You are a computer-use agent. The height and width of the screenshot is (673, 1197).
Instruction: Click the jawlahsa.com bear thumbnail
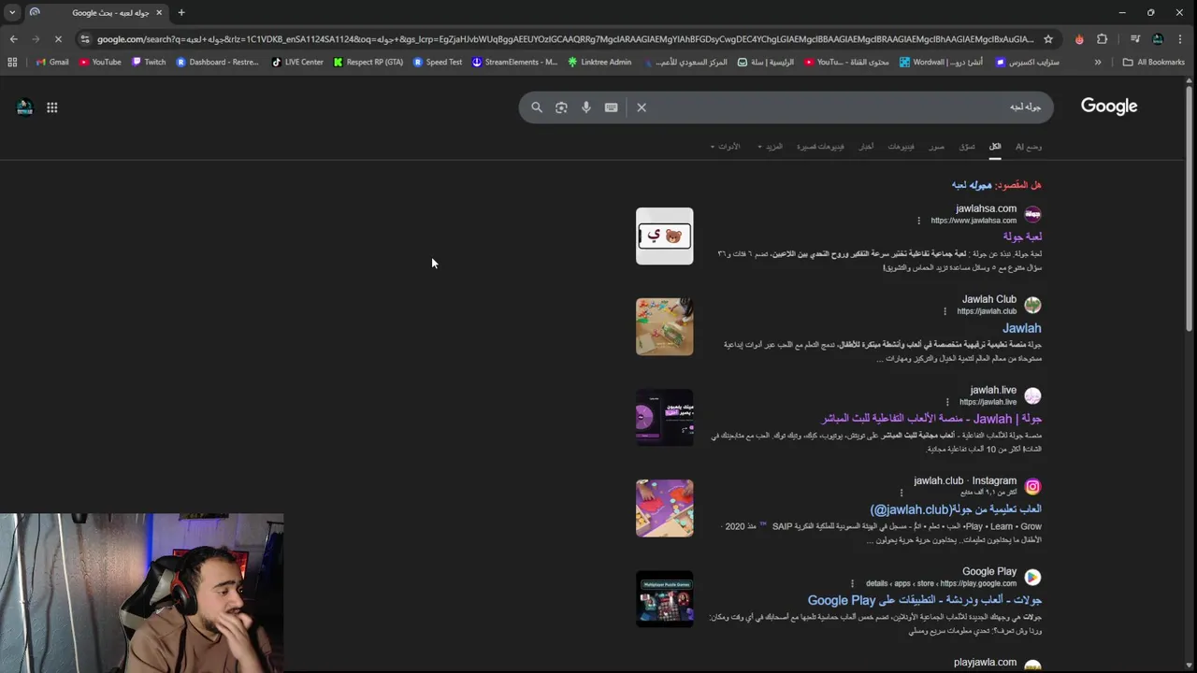pyautogui.click(x=665, y=236)
